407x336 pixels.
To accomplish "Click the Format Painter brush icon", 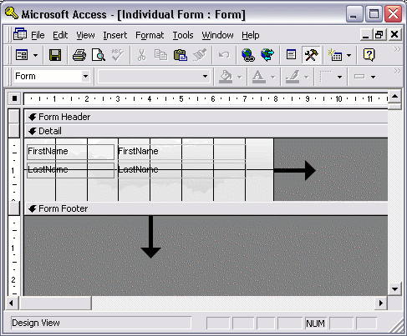I will pyautogui.click(x=200, y=55).
